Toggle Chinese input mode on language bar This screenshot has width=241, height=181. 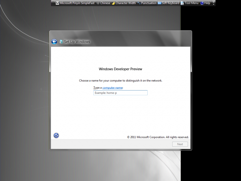coord(103,3)
